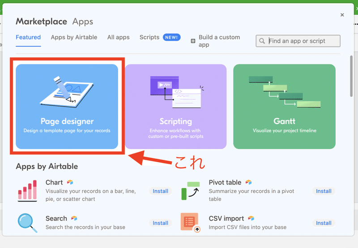358x248 pixels.
Task: Install the Chart app
Action: tap(160, 191)
